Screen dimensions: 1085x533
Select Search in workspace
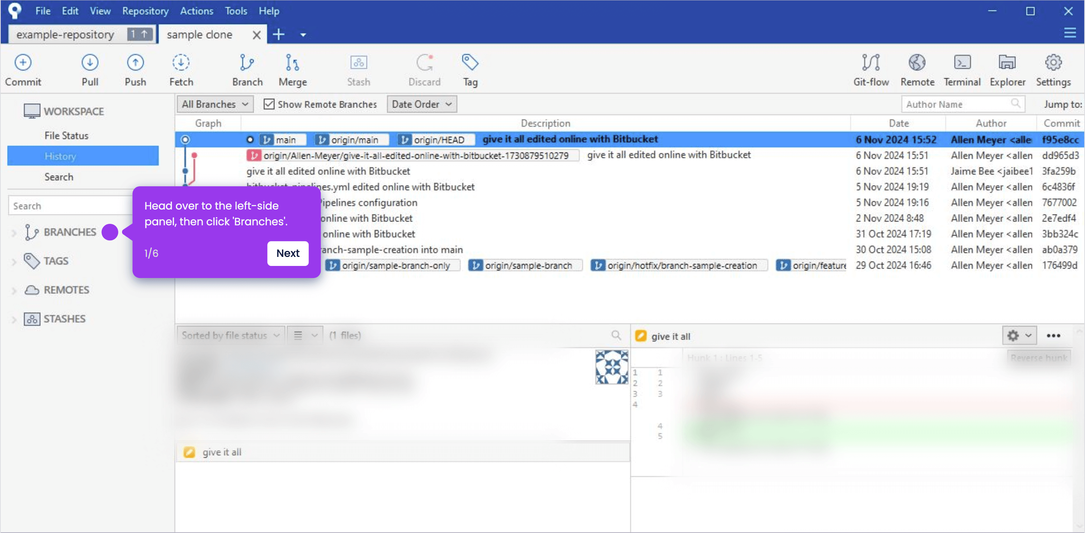(58, 177)
